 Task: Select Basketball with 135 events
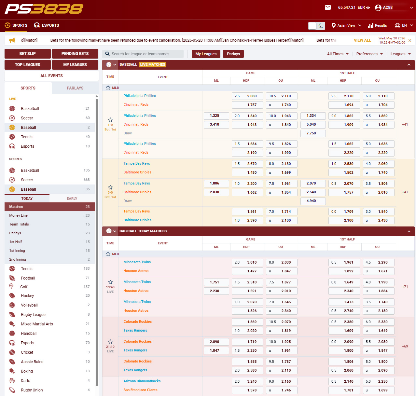(x=49, y=171)
